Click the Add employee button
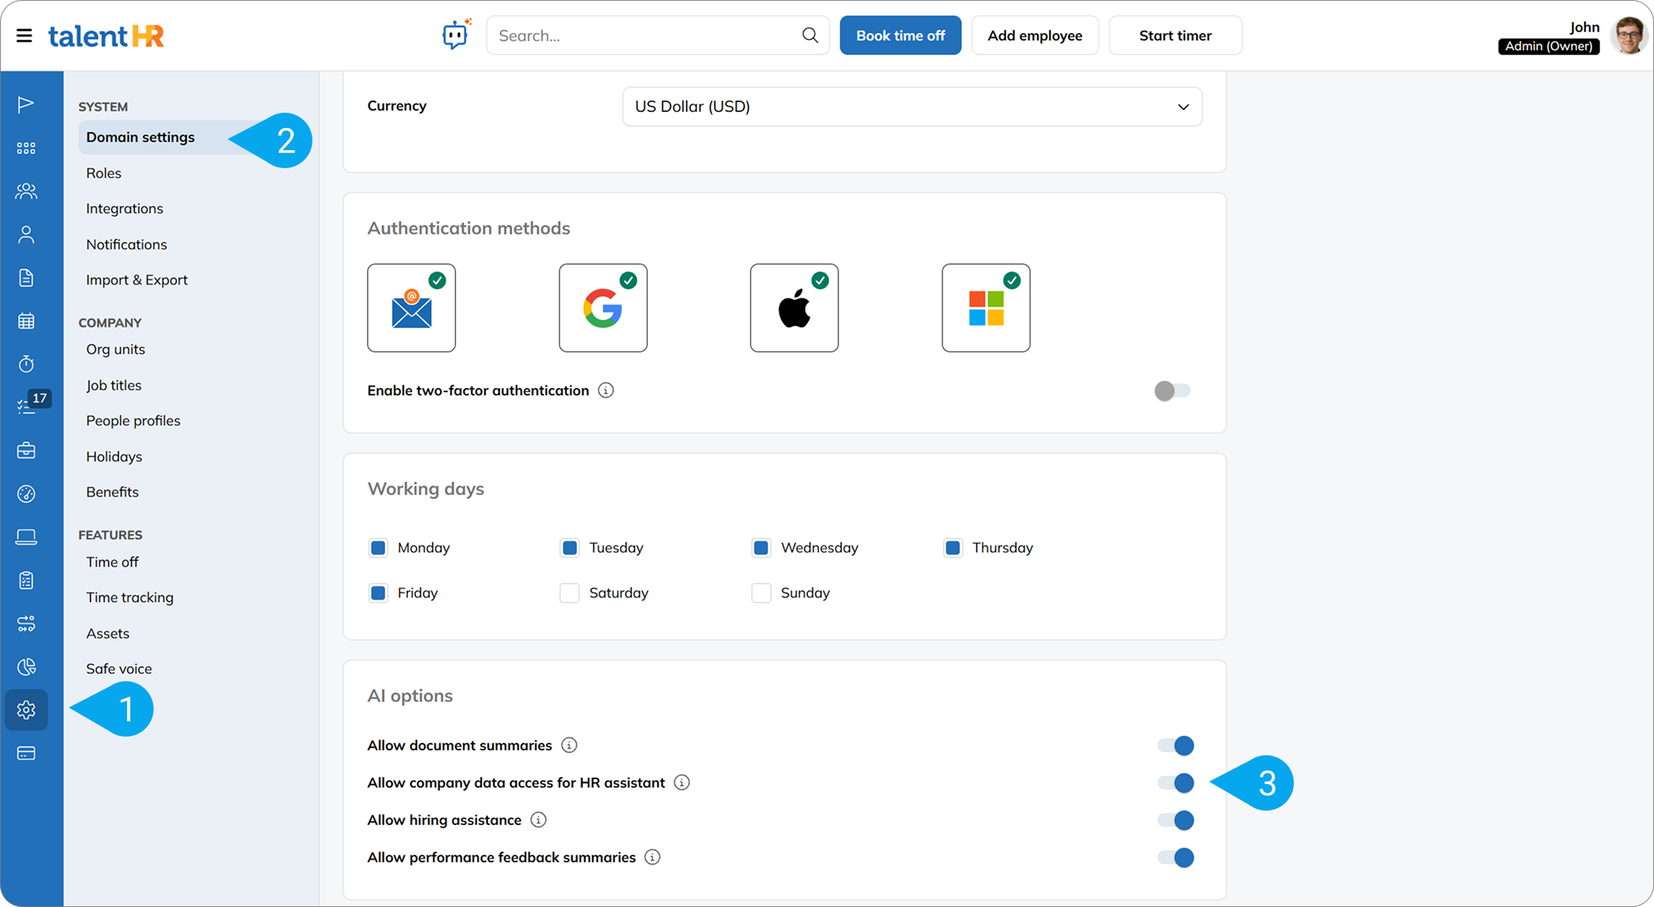This screenshot has height=907, width=1654. [x=1035, y=35]
